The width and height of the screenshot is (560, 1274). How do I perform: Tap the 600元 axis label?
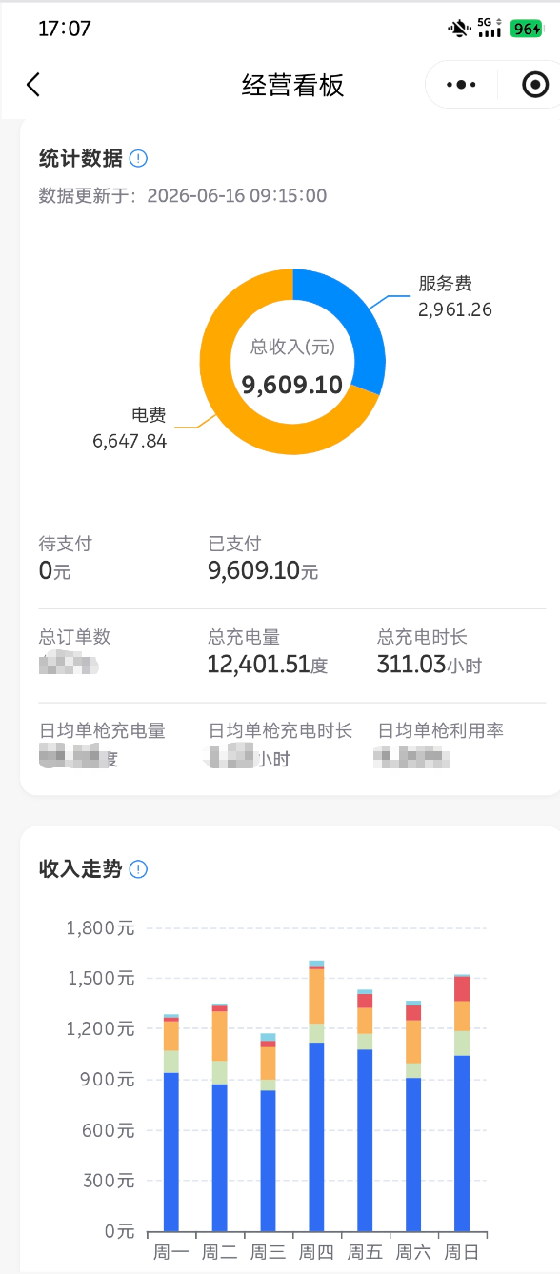pos(110,1130)
